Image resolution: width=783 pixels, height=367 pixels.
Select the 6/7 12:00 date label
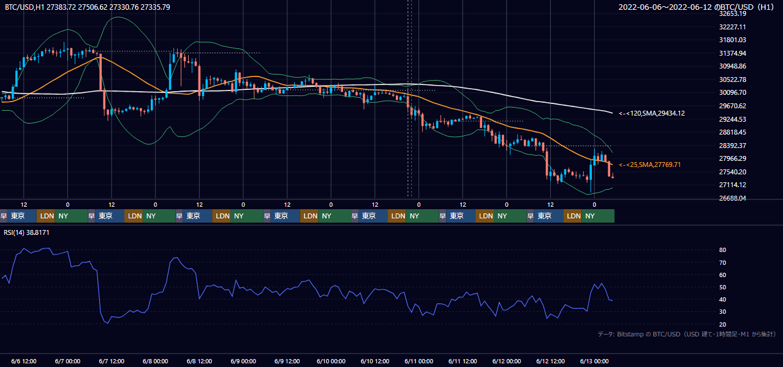click(x=112, y=361)
